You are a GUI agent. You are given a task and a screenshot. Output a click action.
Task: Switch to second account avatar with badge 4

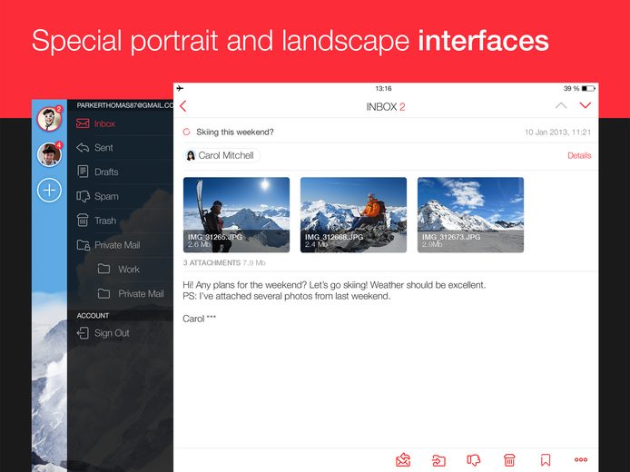(x=49, y=154)
